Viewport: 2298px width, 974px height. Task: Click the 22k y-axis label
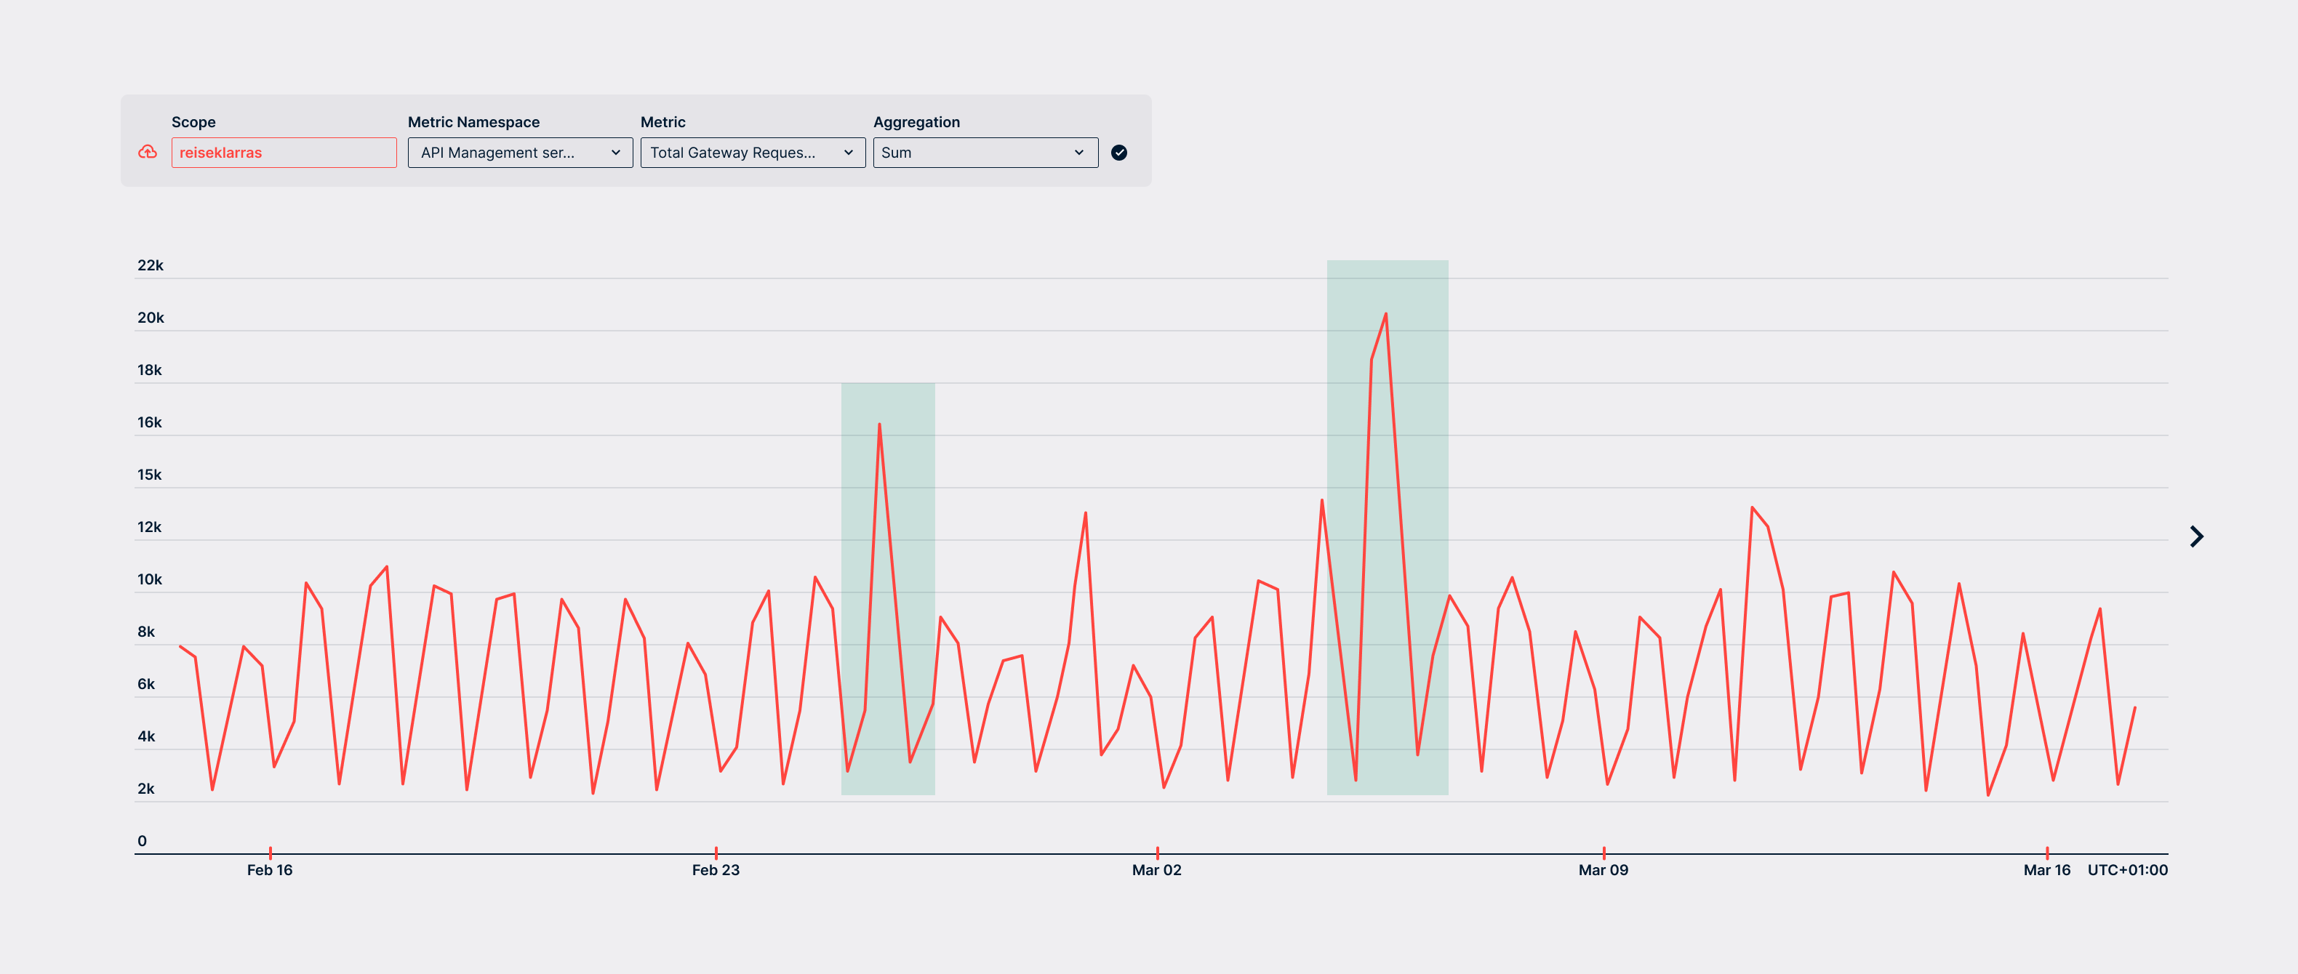[150, 265]
